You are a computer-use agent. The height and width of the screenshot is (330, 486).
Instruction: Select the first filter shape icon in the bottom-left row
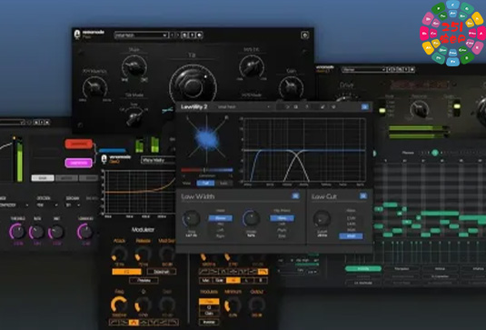pos(114,322)
